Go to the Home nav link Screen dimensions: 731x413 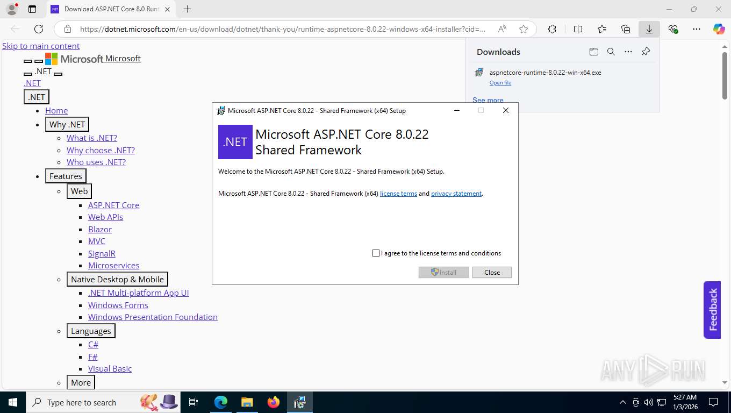coord(56,110)
